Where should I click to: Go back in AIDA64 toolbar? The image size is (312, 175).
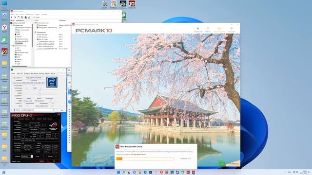pos(12,17)
